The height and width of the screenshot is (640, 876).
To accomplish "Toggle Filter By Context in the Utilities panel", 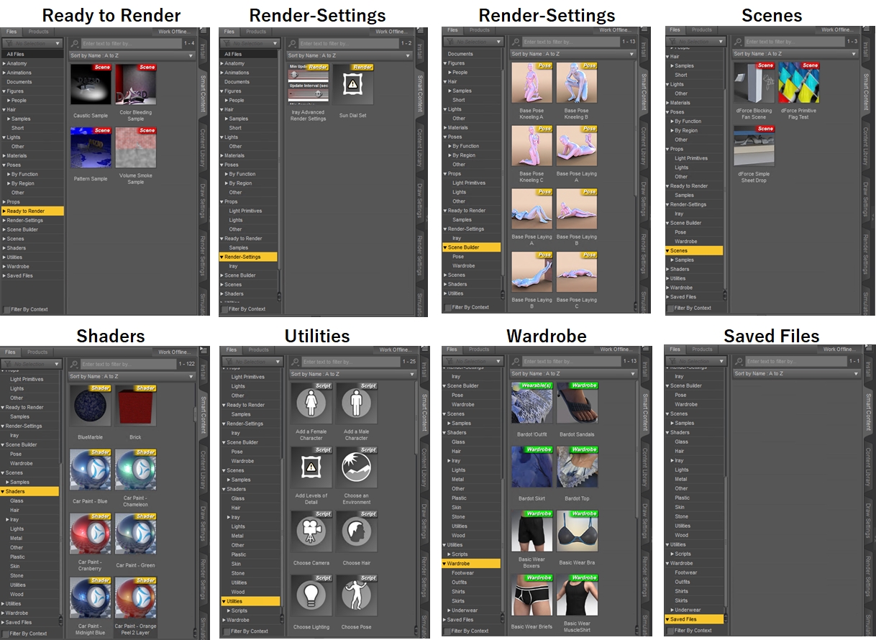I will 226,631.
